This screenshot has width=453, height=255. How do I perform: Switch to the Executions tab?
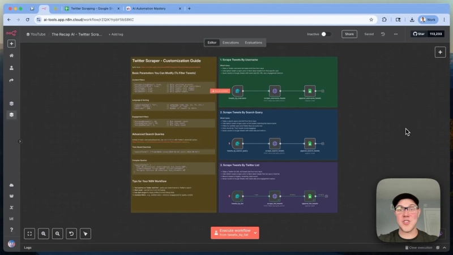230,42
